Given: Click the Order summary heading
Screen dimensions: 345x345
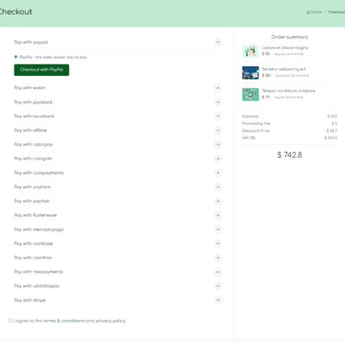Looking at the screenshot, I should click(x=290, y=37).
